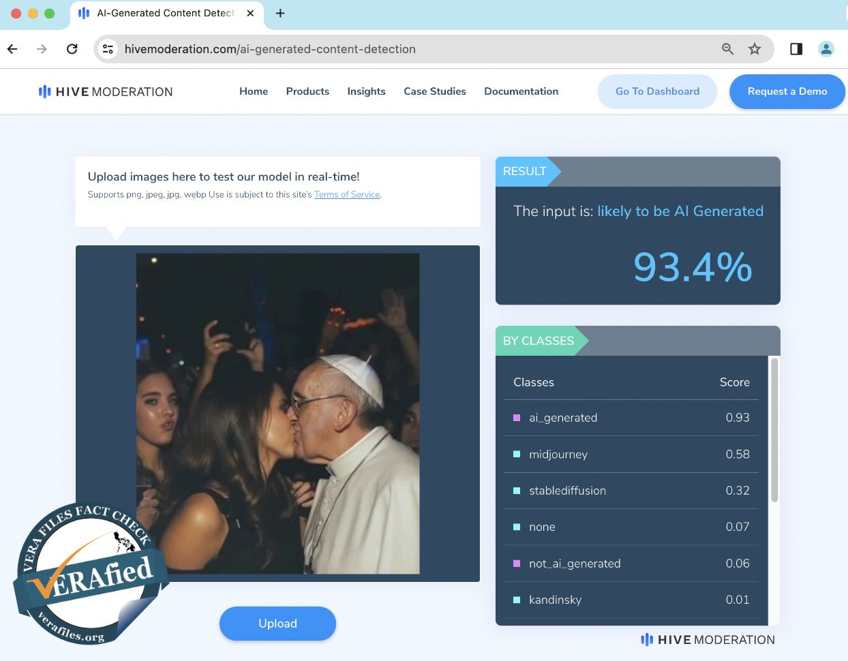Open the site information icon in the address bar
This screenshot has height=661, width=848.
pos(108,49)
